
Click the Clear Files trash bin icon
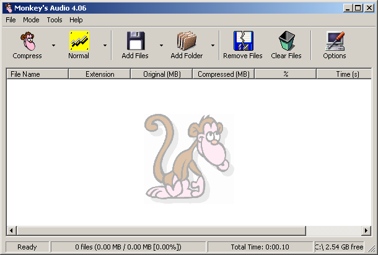click(287, 41)
